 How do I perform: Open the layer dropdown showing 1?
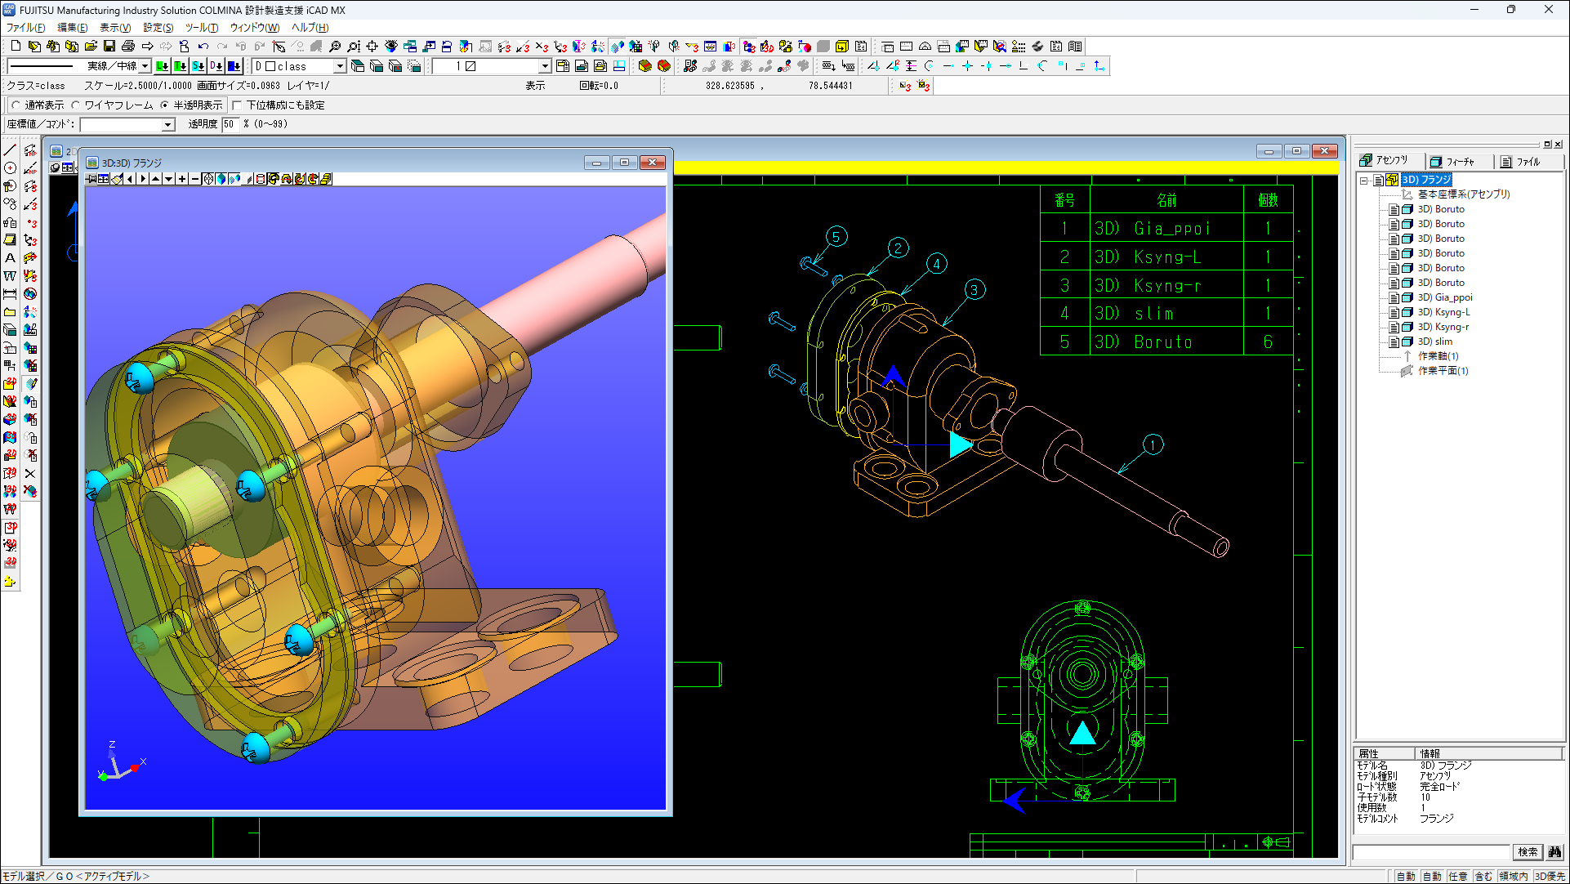coord(543,65)
